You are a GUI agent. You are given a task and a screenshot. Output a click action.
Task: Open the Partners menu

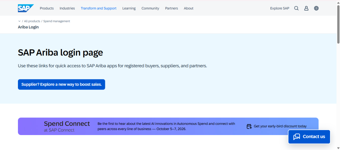[172, 8]
